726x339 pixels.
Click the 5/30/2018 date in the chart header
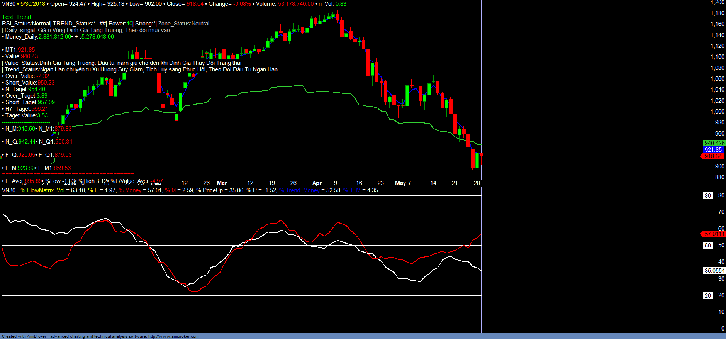[33, 4]
